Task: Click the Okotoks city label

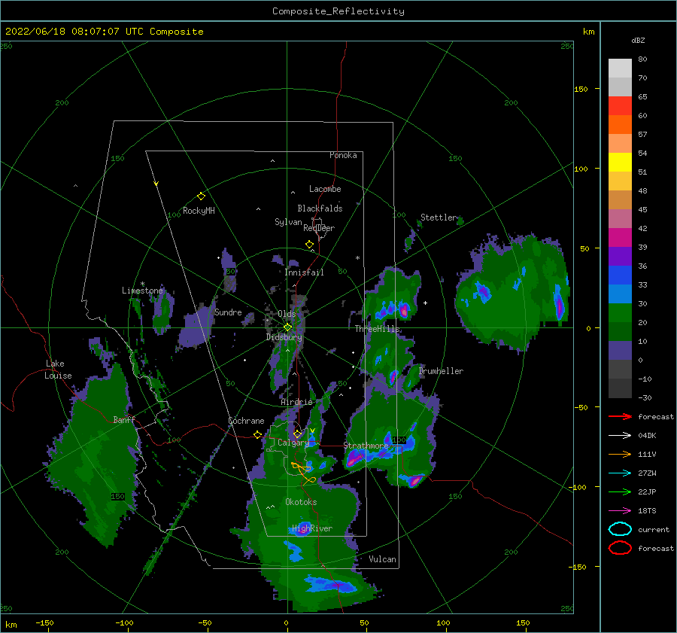Action: point(302,502)
